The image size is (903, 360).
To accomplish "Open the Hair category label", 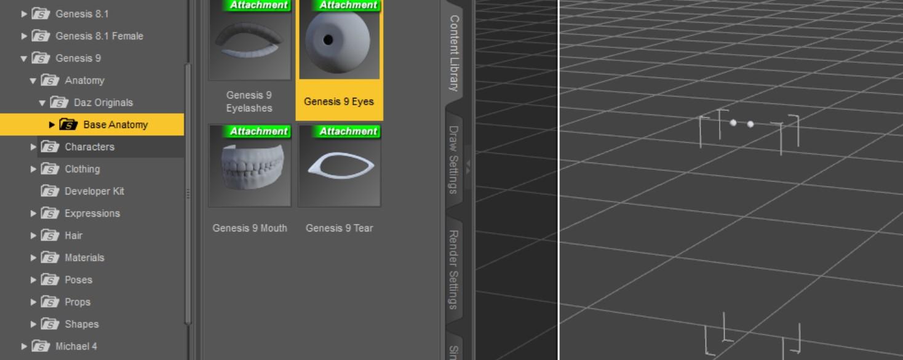I will click(73, 235).
